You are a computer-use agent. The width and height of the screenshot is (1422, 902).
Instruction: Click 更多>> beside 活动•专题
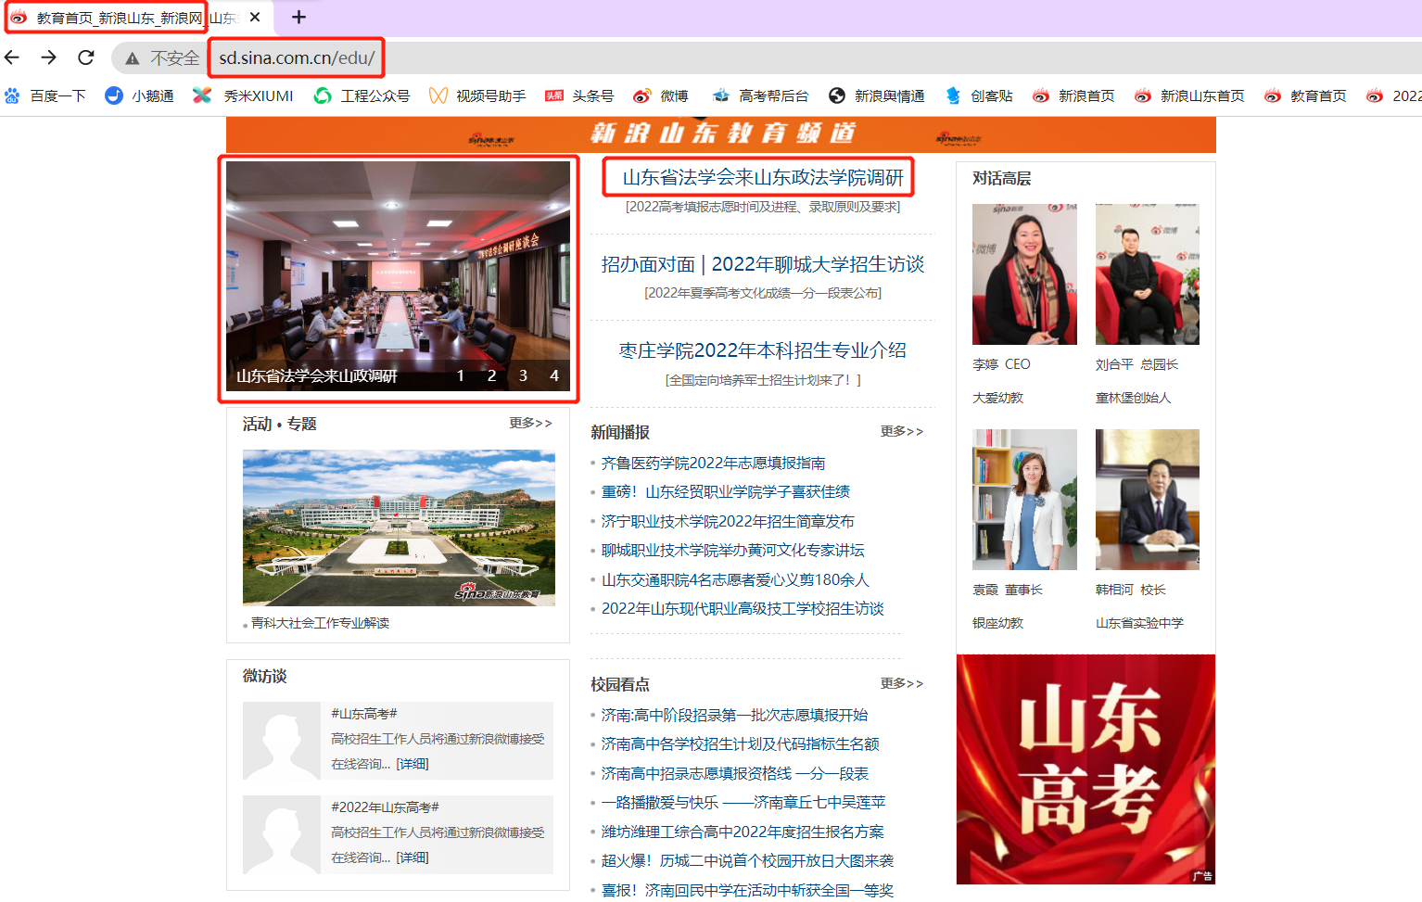coord(530,423)
